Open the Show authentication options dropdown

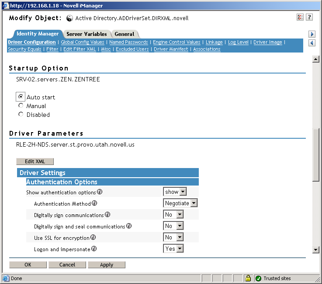coord(175,192)
